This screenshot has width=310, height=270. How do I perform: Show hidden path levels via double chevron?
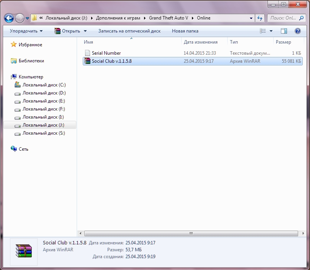click(41, 18)
